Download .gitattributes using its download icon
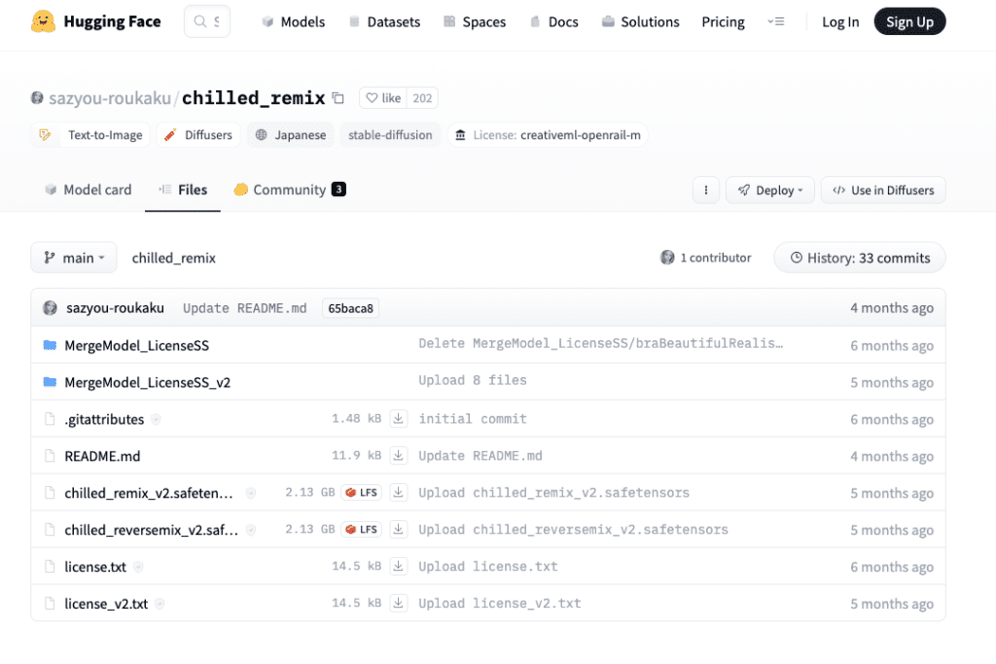996x664 pixels. (x=398, y=419)
